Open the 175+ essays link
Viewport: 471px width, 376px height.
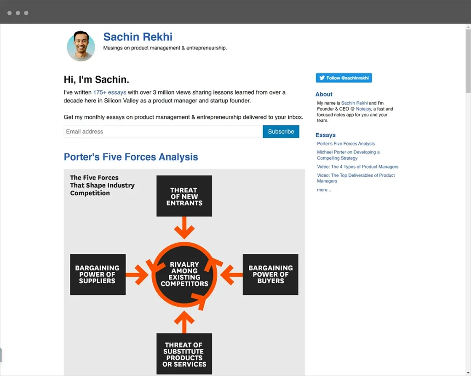click(109, 92)
